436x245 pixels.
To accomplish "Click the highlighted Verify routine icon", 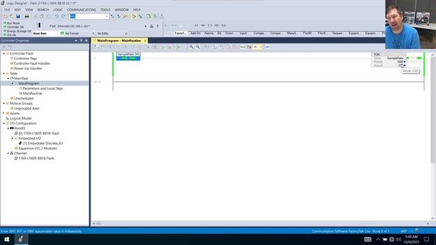I will coord(134,16).
